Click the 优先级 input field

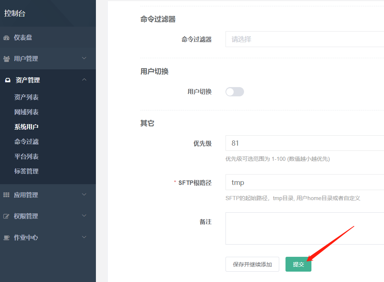305,143
